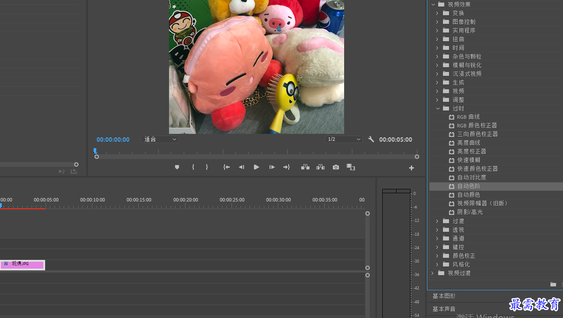This screenshot has width=563, height=318.
Task: Click the Lift button
Action: click(305, 167)
